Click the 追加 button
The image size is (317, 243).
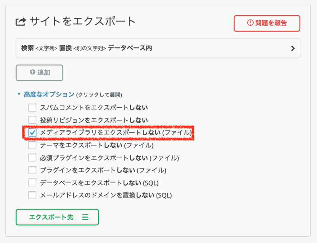(x=39, y=73)
